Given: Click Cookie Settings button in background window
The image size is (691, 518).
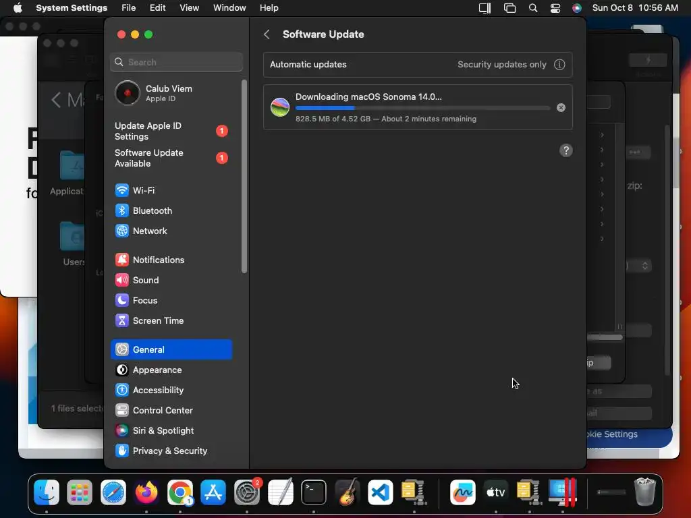Looking at the screenshot, I should [629, 436].
